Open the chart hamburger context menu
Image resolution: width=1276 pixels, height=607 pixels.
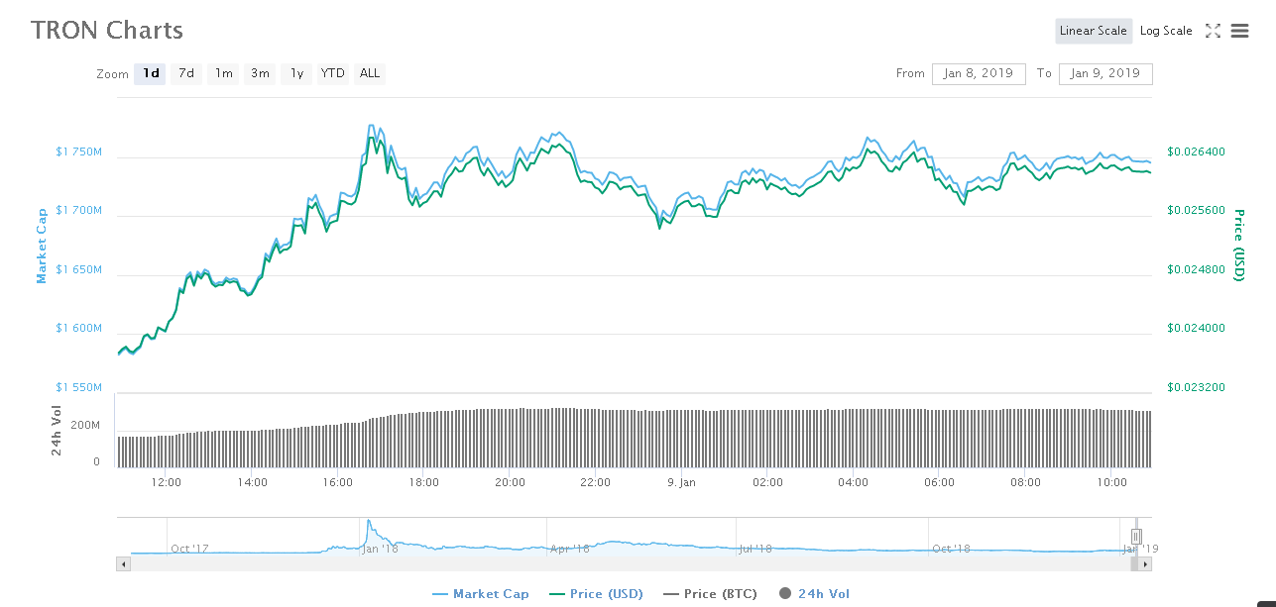(x=1239, y=31)
